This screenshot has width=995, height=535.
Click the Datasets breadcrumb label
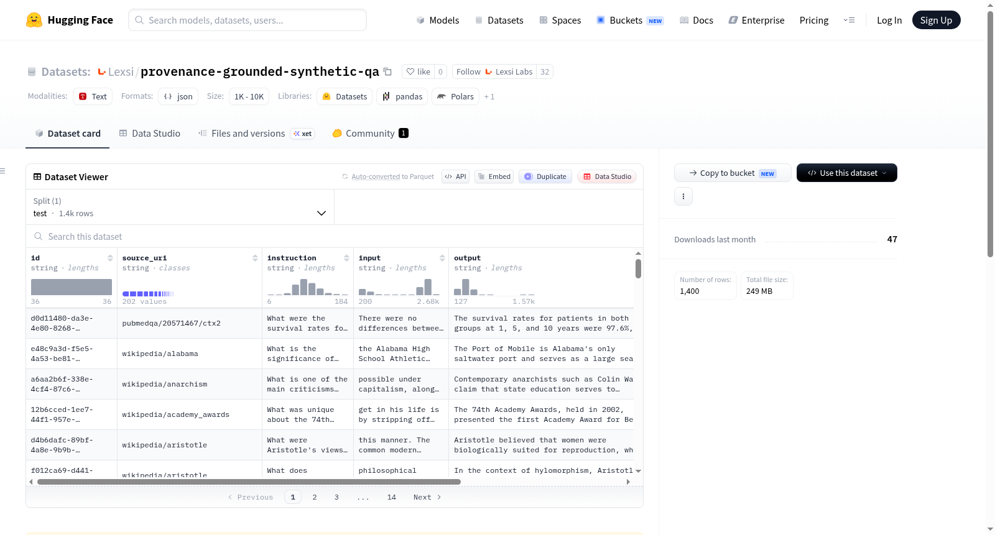pyautogui.click(x=66, y=71)
